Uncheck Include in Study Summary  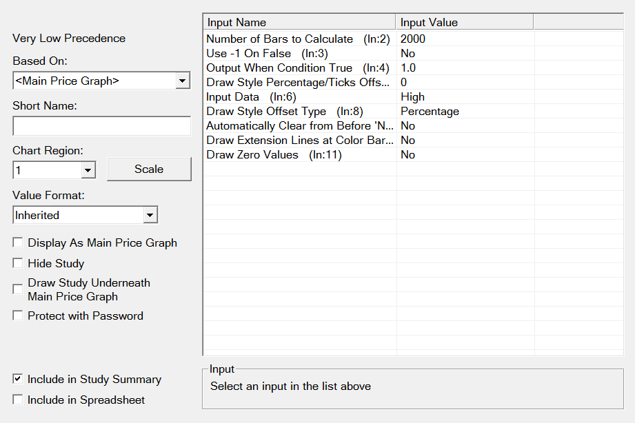pos(18,380)
